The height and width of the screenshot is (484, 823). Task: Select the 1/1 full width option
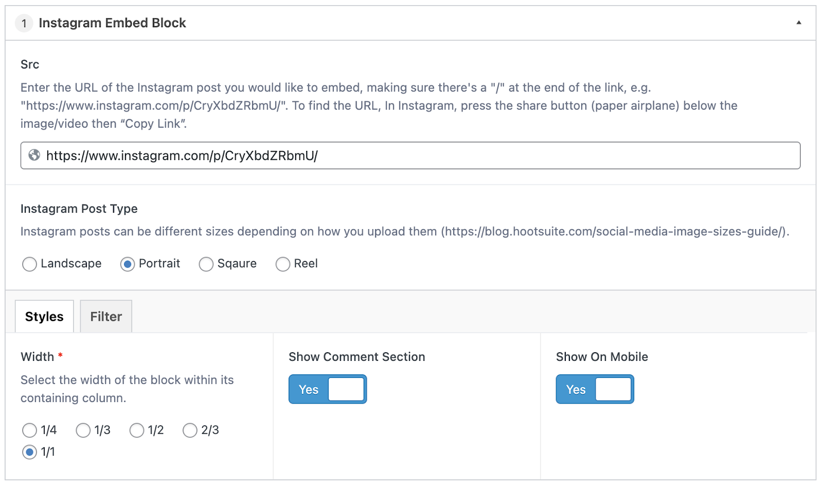pos(30,452)
